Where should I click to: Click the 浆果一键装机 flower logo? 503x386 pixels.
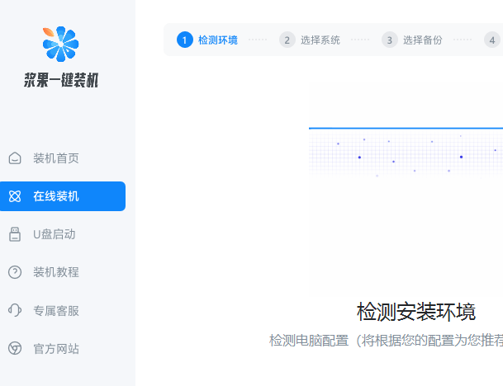(60, 45)
